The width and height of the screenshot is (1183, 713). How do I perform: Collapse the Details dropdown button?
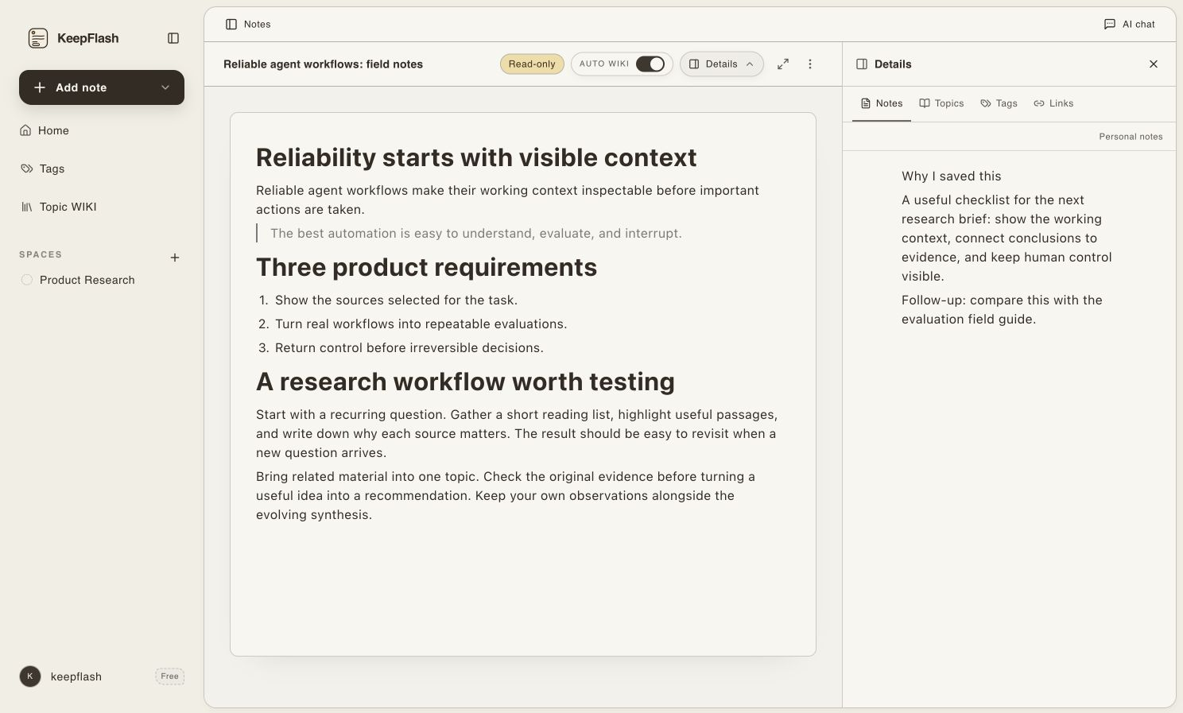[721, 64]
